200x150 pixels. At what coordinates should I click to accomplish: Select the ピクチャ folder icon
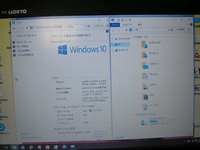click(145, 87)
